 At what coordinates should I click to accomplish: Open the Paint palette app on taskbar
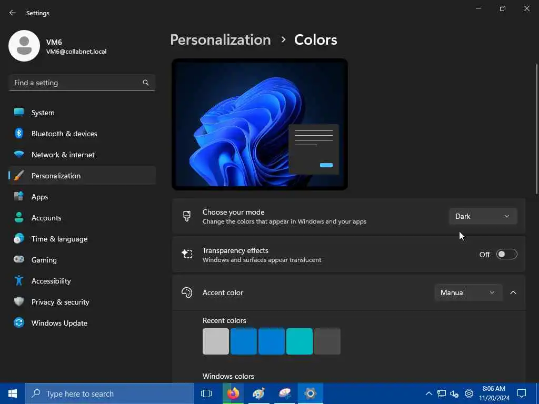coord(258,393)
